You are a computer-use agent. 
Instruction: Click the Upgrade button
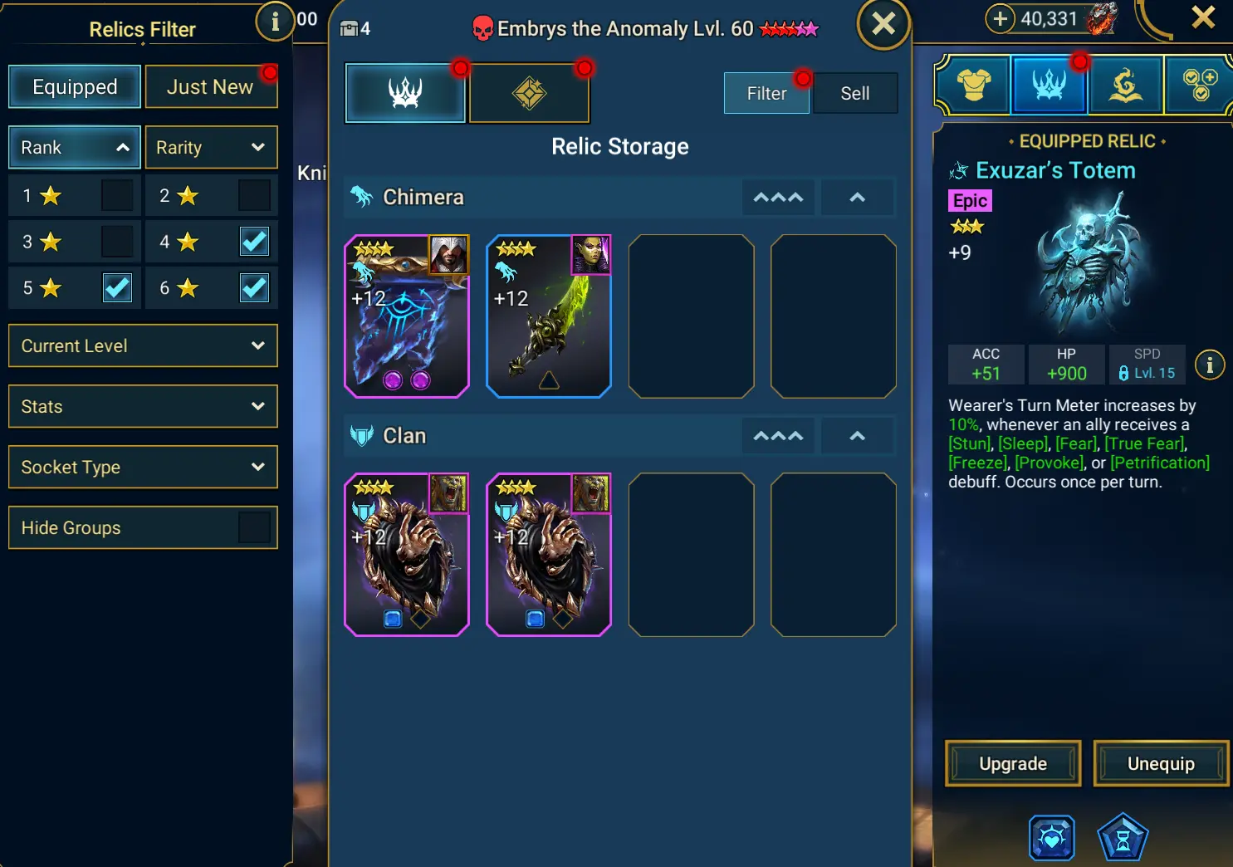pyautogui.click(x=1013, y=763)
